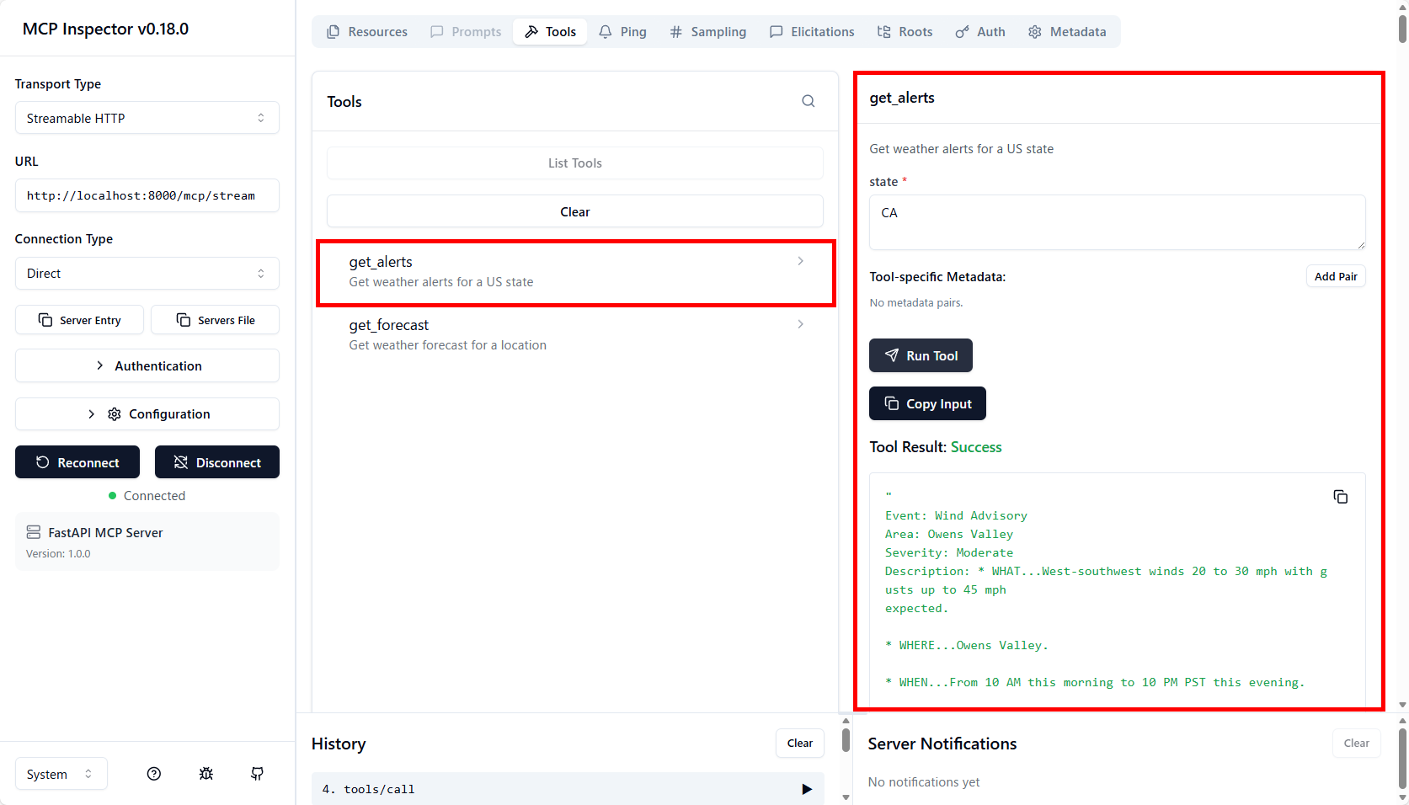This screenshot has width=1409, height=805.
Task: Click the bug debugging icon
Action: tap(205, 774)
